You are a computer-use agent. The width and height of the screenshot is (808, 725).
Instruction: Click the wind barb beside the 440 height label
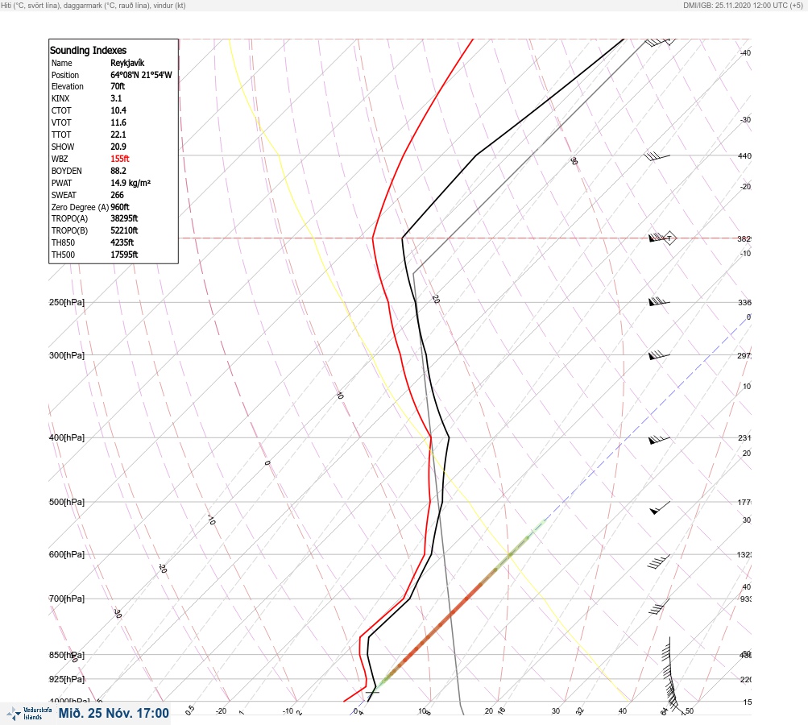[657, 156]
